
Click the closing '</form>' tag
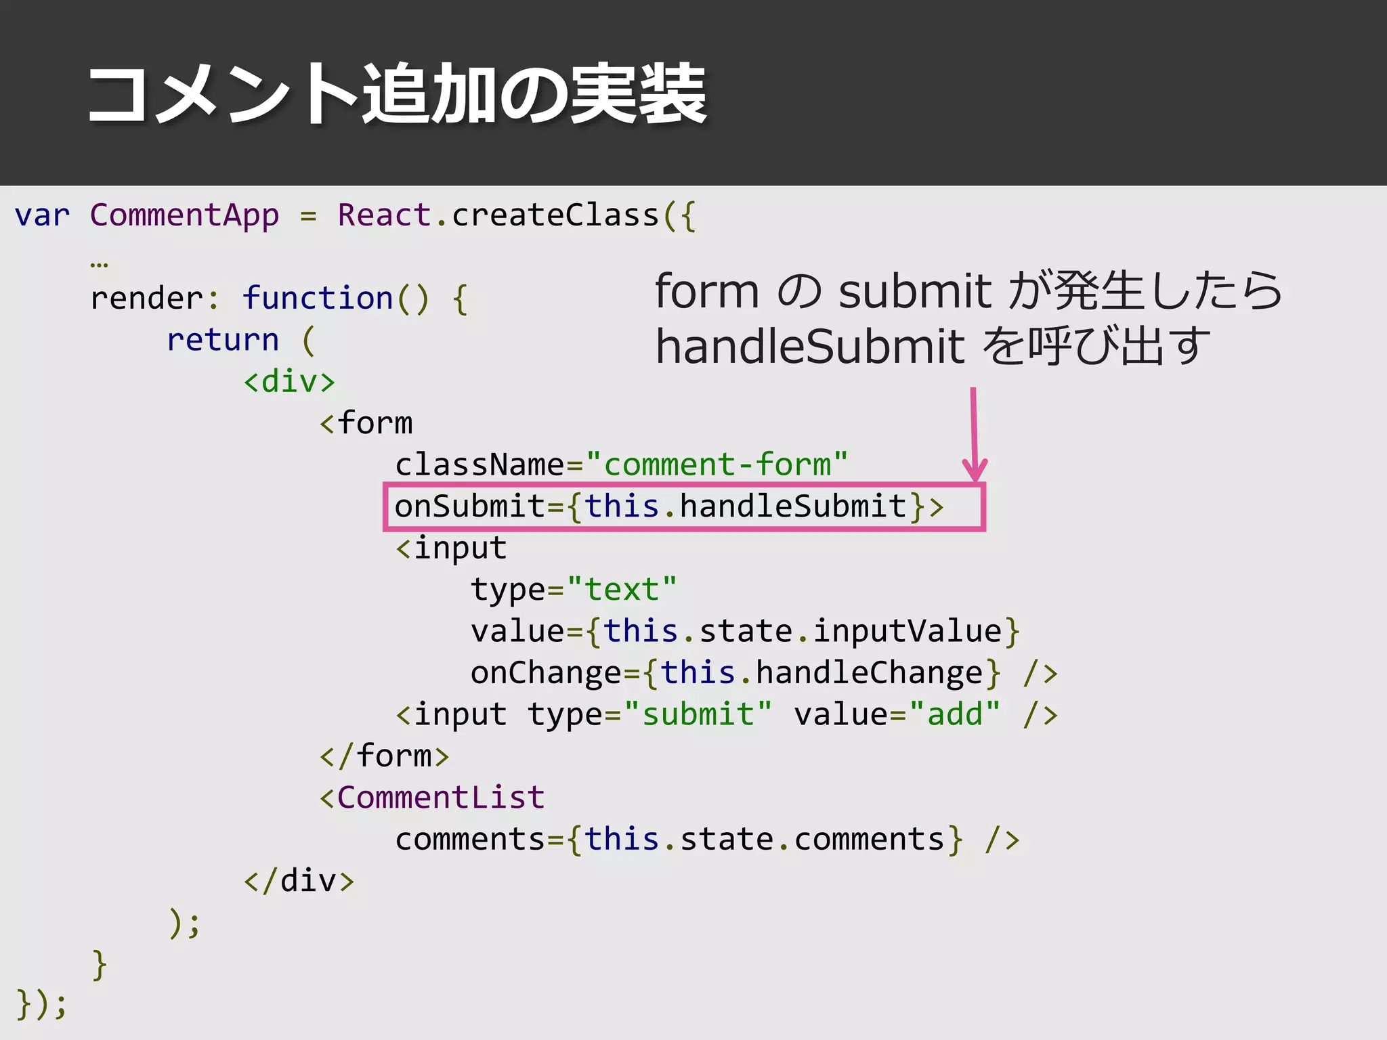click(x=384, y=756)
